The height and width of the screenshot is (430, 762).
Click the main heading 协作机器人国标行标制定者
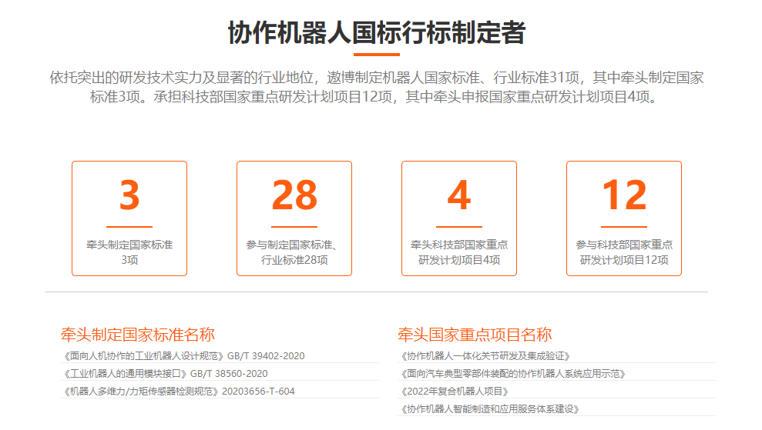click(376, 33)
